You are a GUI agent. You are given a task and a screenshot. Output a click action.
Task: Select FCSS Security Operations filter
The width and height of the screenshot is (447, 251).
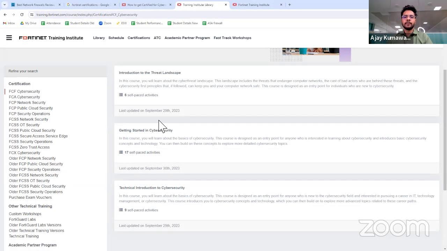coord(31,142)
